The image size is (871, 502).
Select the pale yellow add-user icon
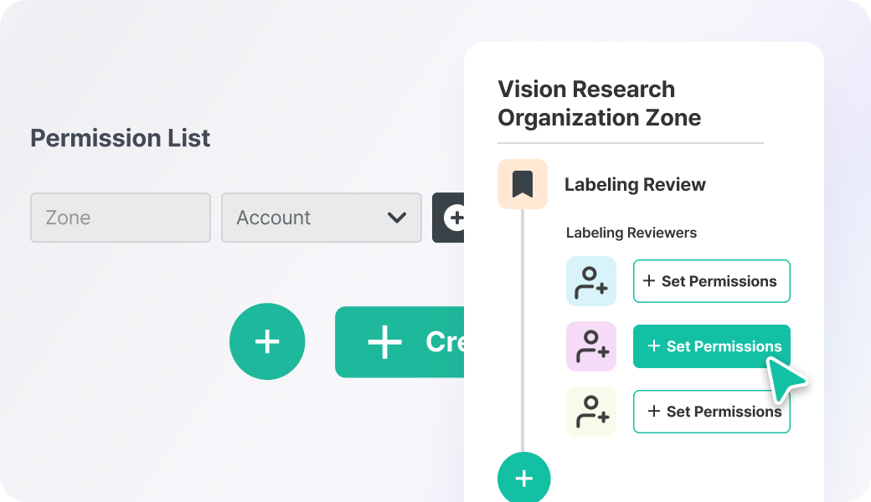[591, 412]
